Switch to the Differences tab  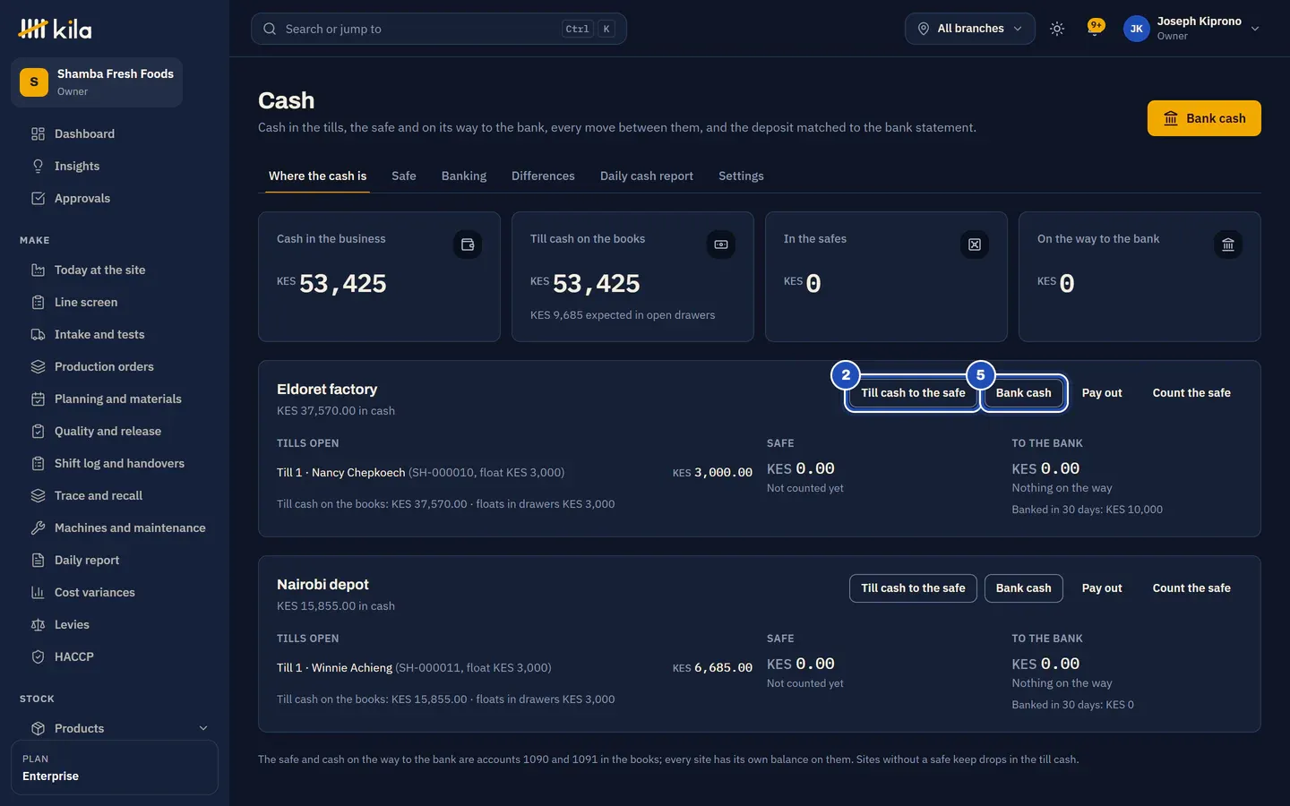[x=543, y=176]
